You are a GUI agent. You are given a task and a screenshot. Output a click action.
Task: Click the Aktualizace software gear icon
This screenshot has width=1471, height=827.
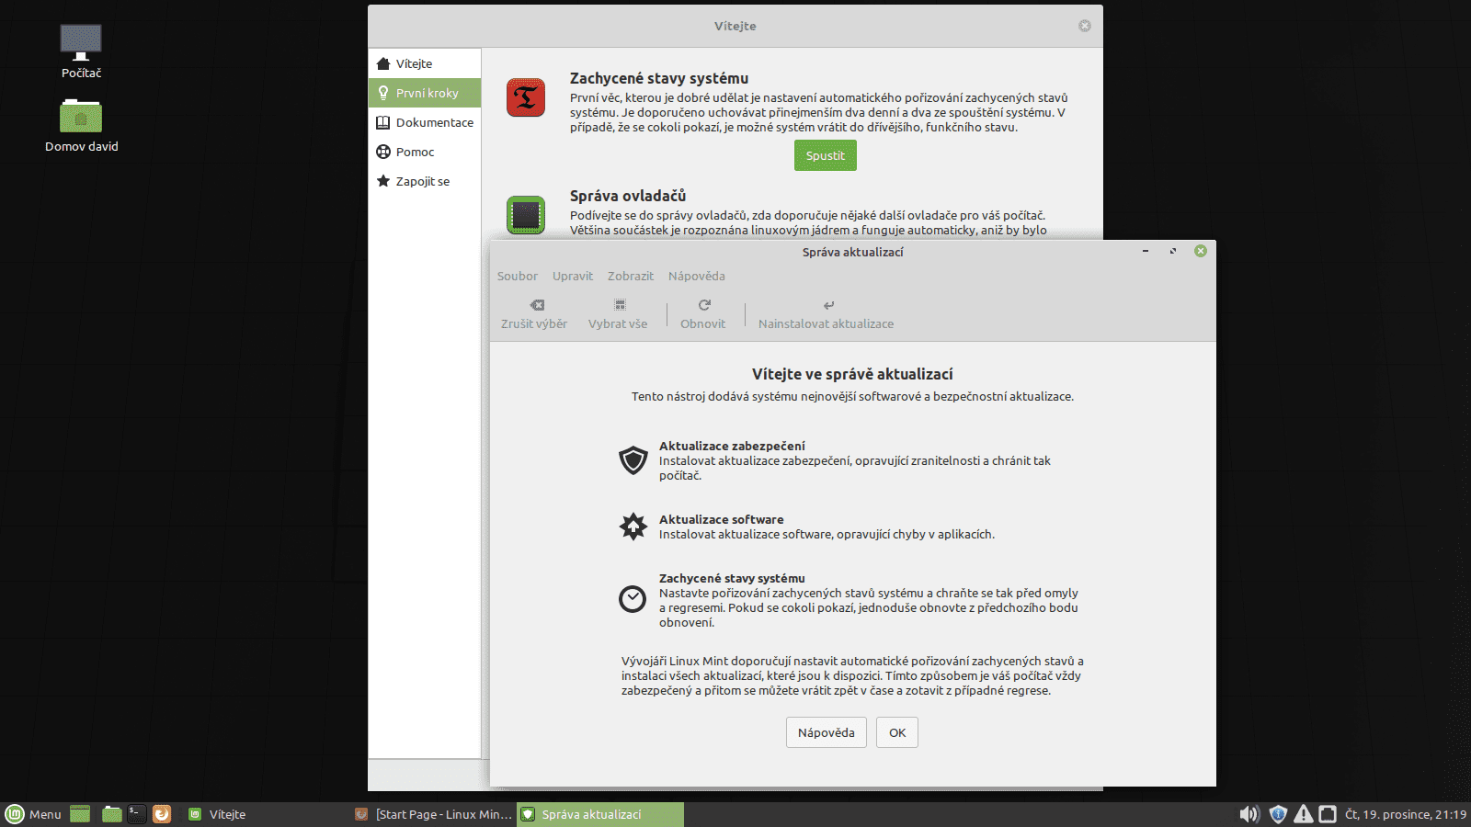pos(633,527)
